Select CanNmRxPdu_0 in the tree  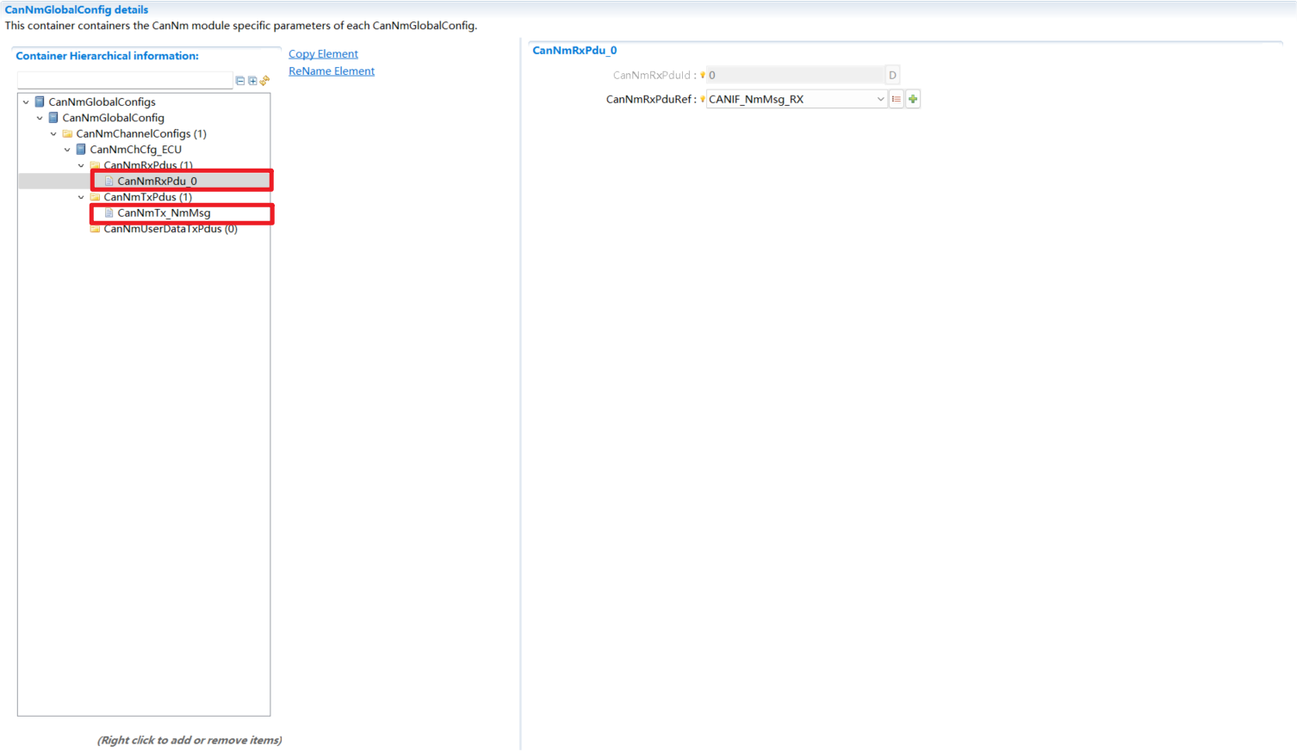(x=155, y=181)
